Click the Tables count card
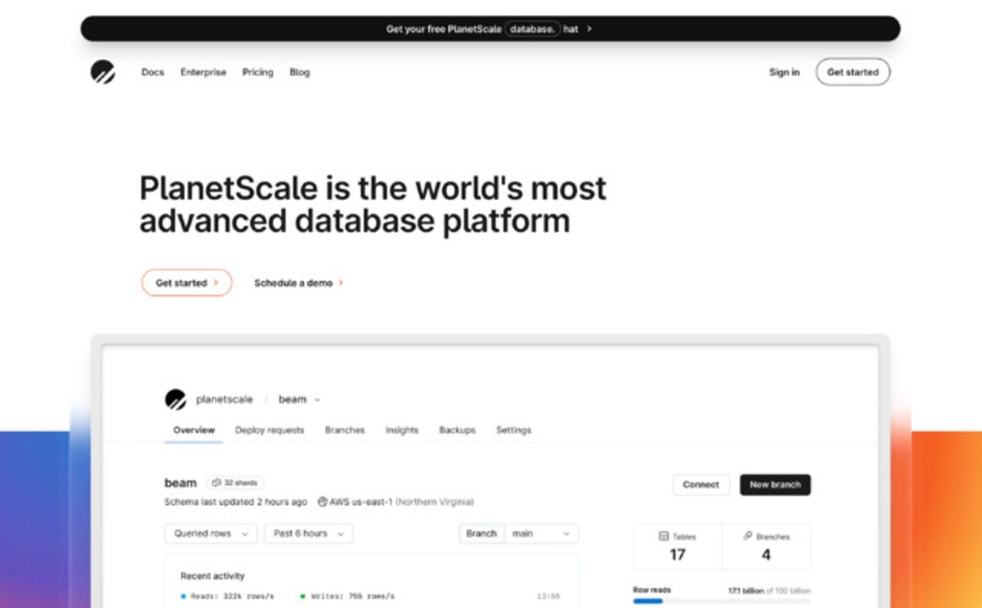Viewport: 982px width, 608px height. (x=677, y=546)
